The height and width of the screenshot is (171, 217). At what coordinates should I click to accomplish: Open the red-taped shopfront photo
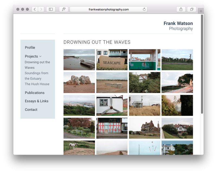[x=112, y=128]
